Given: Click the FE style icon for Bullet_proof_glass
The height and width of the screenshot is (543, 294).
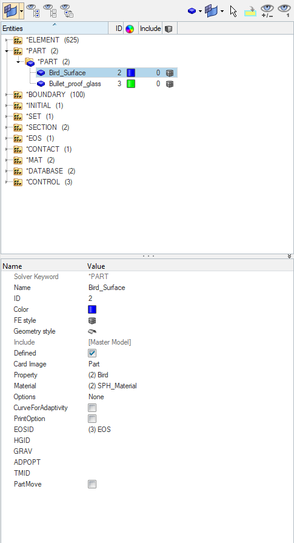Looking at the screenshot, I should pos(170,84).
